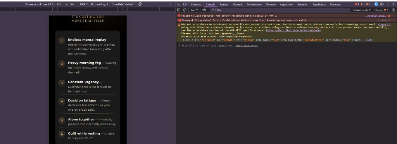The width and height of the screenshot is (397, 144).
Task: Open the No throttling dropdown
Action: pyautogui.click(x=100, y=4)
